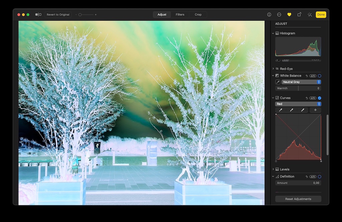Click the photo Info icon in toolbar
The height and width of the screenshot is (222, 342).
(x=269, y=15)
